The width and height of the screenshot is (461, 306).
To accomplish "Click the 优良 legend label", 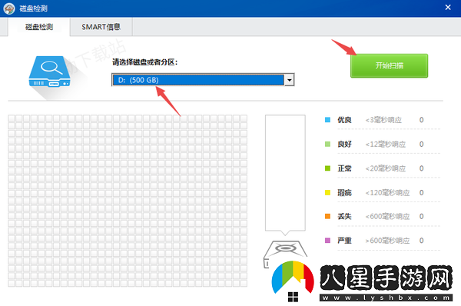I will 344,120.
